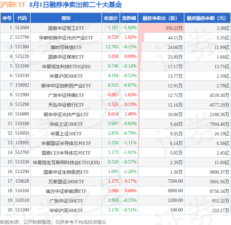Screen dimensions: 231x225
Task: Click 银华中证创新药产业ETF name
Action: point(66,86)
